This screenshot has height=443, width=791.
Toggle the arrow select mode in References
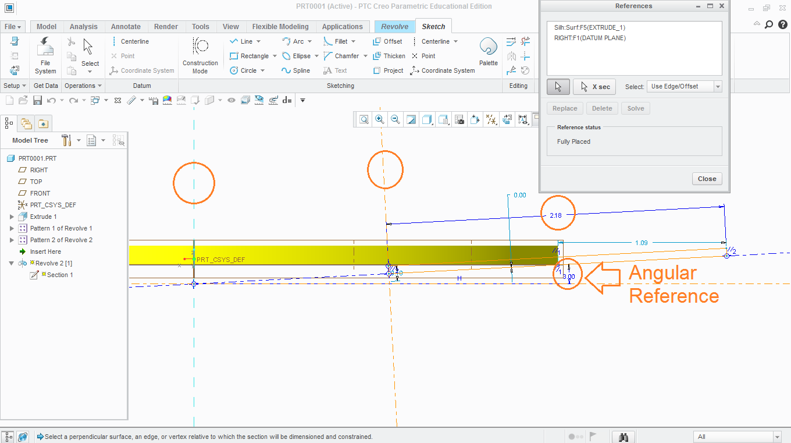pos(558,87)
